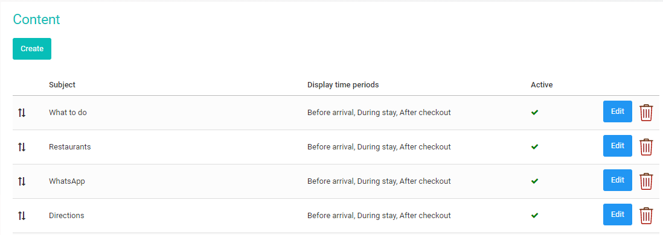Click the trash icon in Directions row
Image resolution: width=663 pixels, height=235 pixels.
pyautogui.click(x=645, y=216)
